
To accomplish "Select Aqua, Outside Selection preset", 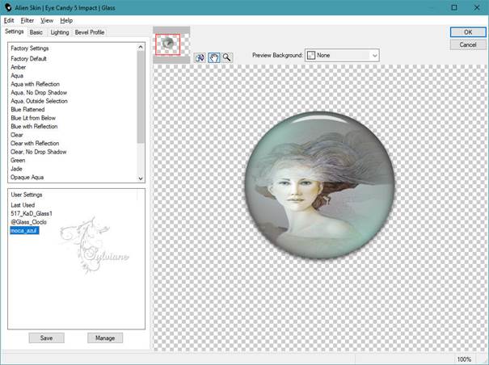I will [x=40, y=101].
